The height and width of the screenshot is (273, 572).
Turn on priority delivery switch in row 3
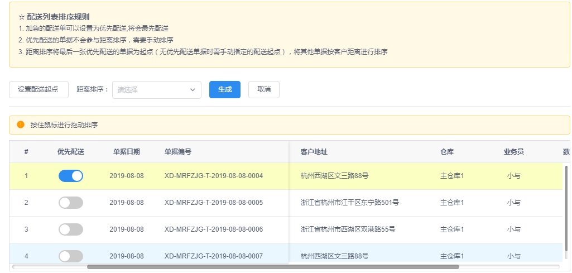[71, 229]
